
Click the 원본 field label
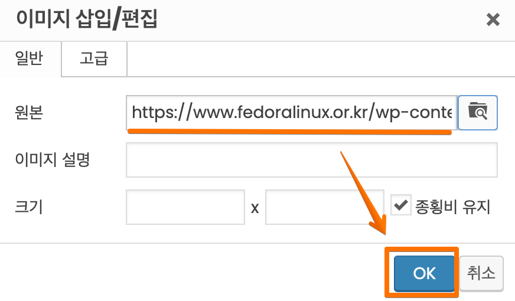[x=29, y=113]
